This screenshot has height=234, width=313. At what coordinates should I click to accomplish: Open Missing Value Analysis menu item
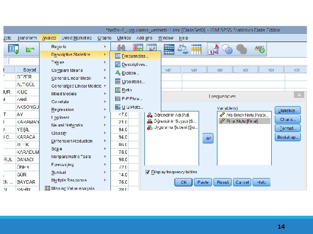coord(75,188)
